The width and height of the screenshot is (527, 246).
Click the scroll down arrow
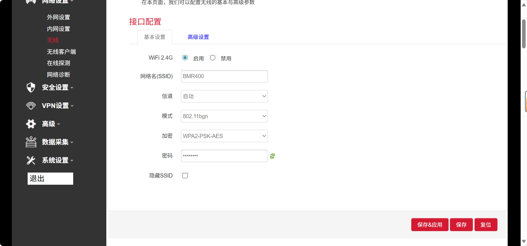[x=524, y=241]
